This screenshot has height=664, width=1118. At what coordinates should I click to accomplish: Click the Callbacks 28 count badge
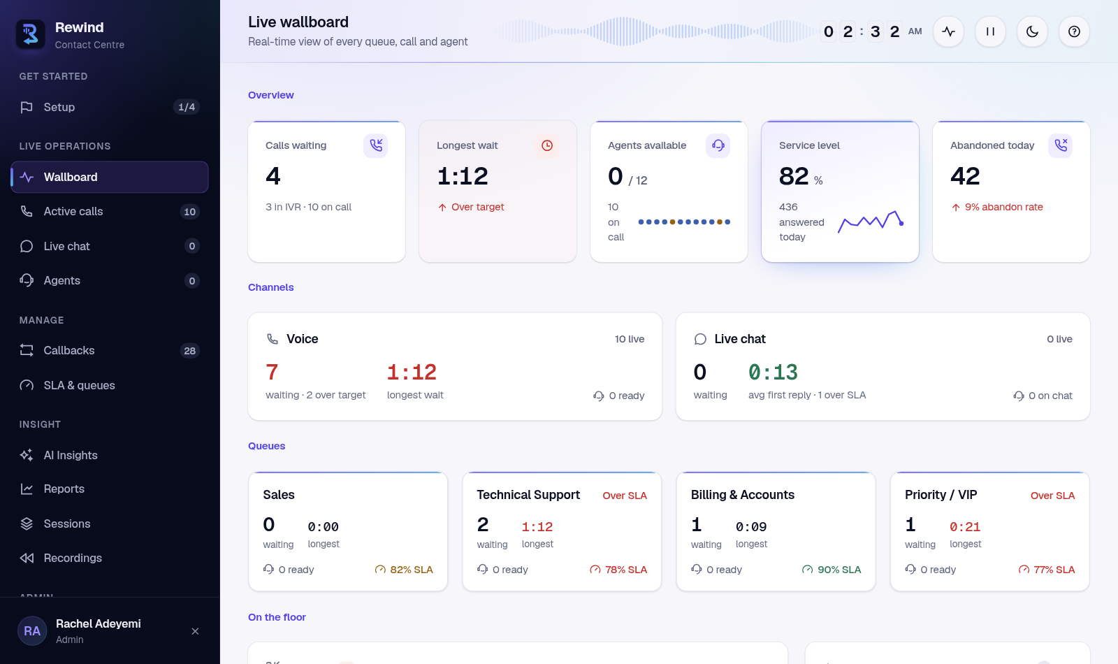pos(190,351)
